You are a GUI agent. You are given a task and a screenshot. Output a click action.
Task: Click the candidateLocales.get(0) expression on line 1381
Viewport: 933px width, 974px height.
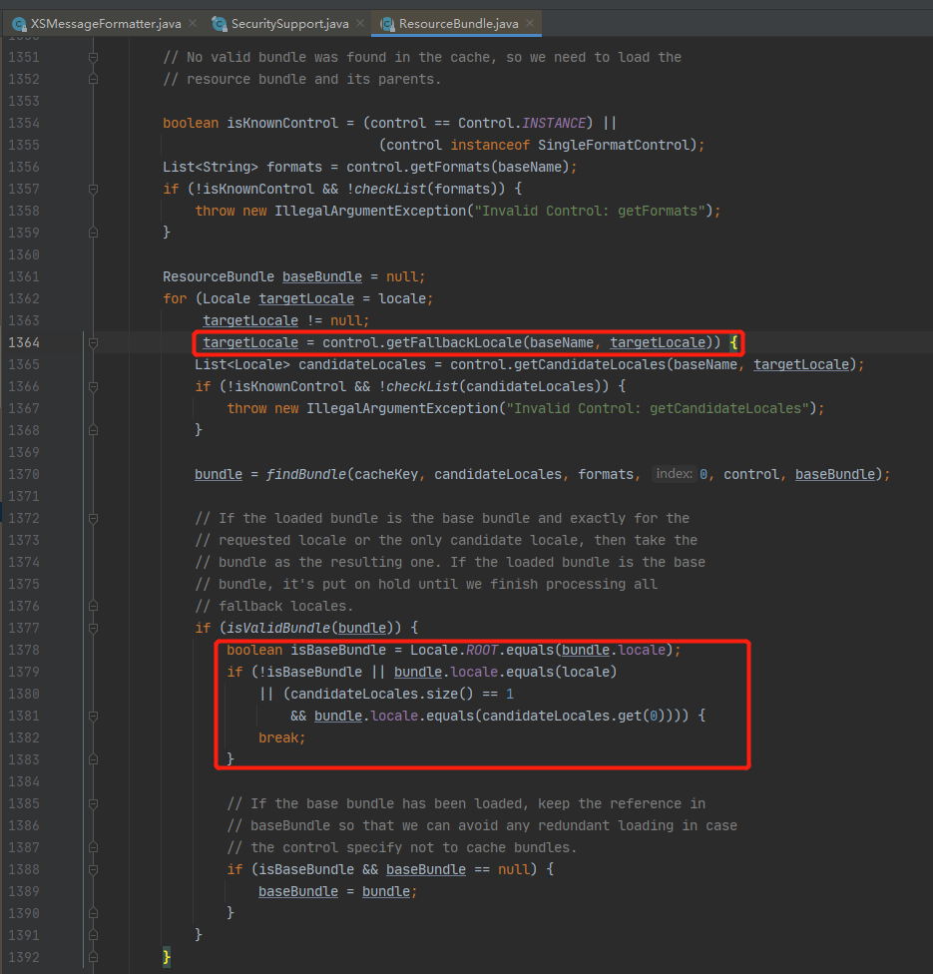pos(574,717)
